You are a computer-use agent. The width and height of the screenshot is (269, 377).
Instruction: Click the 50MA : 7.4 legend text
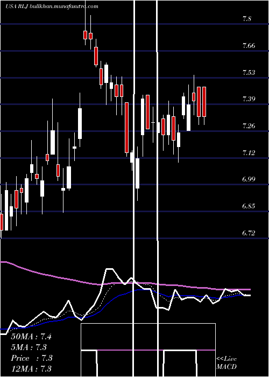(x=31, y=337)
